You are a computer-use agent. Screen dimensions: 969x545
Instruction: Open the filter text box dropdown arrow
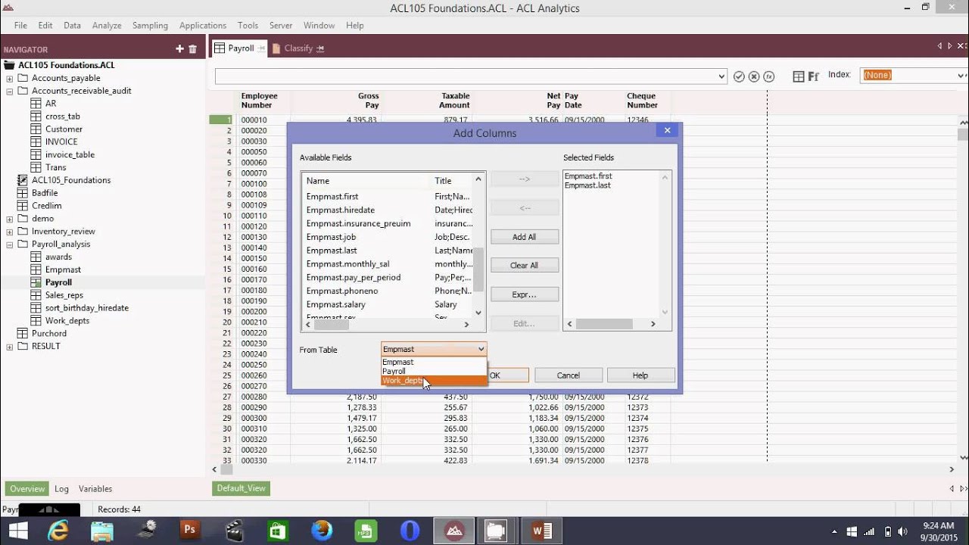tap(721, 76)
